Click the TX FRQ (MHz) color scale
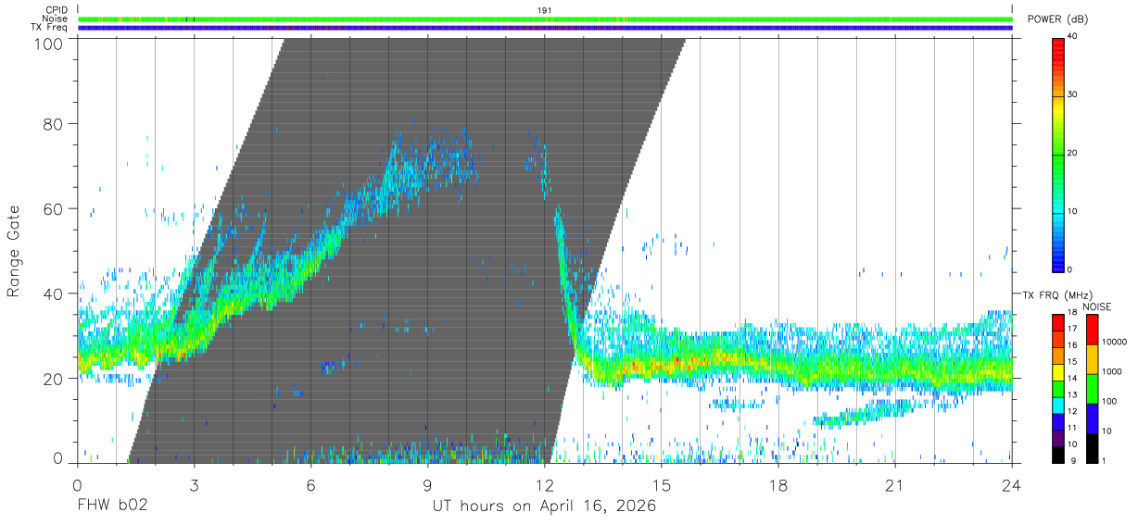 click(x=1058, y=388)
